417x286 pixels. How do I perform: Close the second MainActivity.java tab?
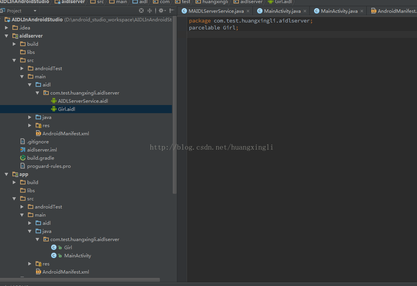tap(362, 11)
